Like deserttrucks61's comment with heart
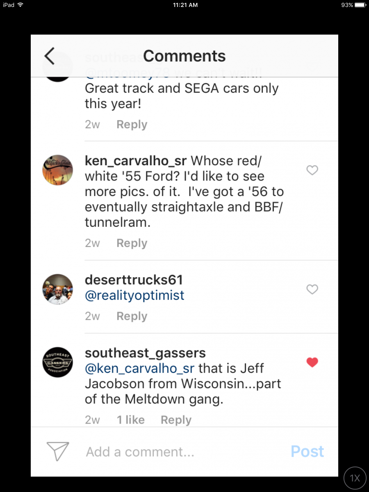Image resolution: width=369 pixels, height=492 pixels. pyautogui.click(x=312, y=289)
